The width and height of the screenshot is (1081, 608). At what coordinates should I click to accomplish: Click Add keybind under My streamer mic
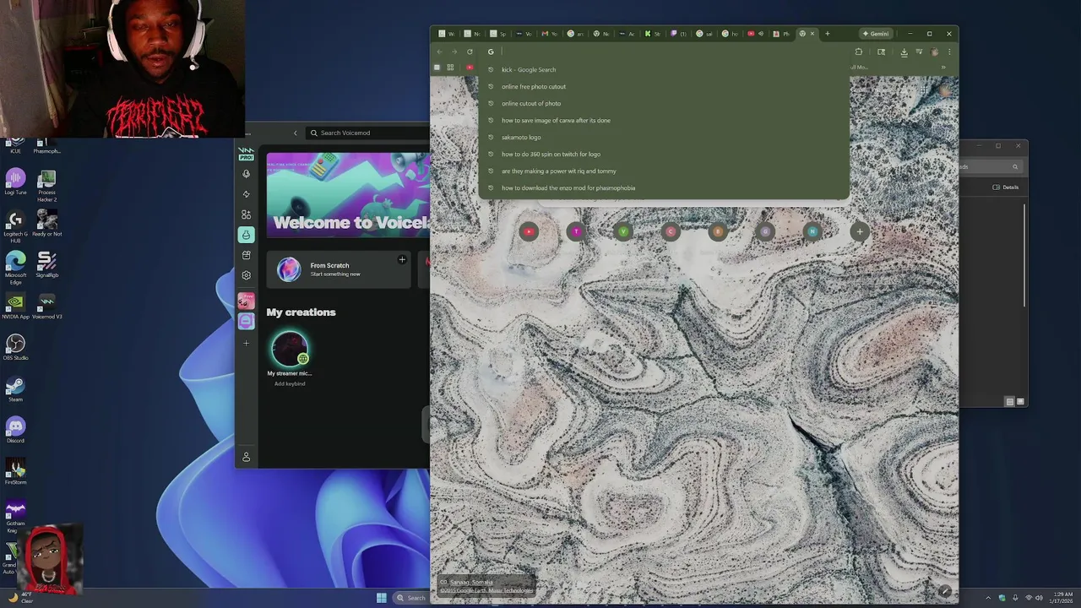(x=290, y=383)
